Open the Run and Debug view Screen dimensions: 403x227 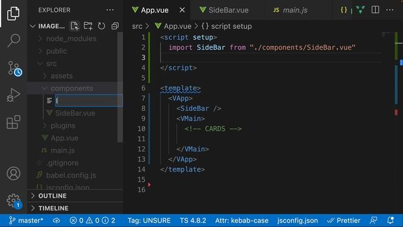(13, 95)
